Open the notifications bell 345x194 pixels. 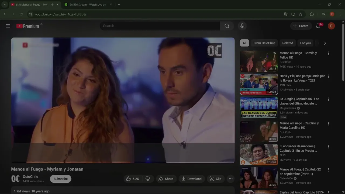[x=318, y=26]
